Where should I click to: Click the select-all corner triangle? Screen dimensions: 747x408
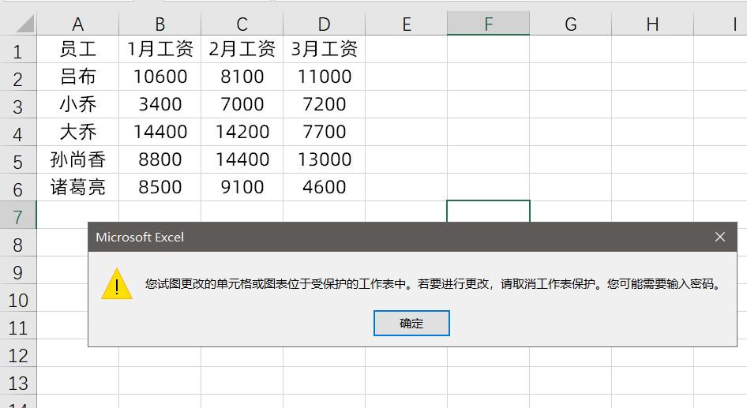(x=25, y=24)
